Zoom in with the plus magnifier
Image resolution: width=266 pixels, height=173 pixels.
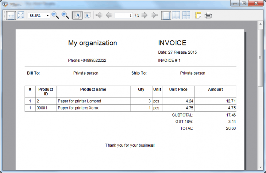[x=65, y=16]
